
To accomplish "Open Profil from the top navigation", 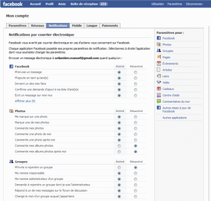I will (x=49, y=4).
